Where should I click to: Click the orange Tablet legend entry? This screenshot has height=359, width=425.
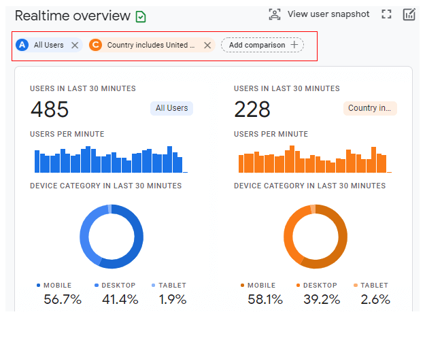click(374, 286)
